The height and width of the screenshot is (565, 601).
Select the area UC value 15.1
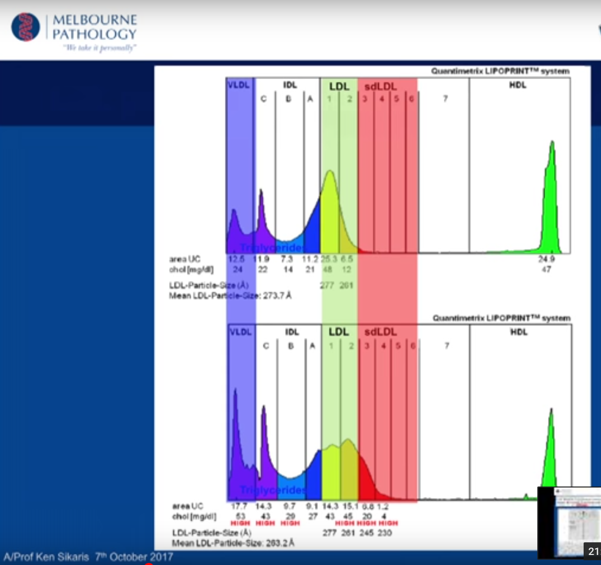point(350,506)
